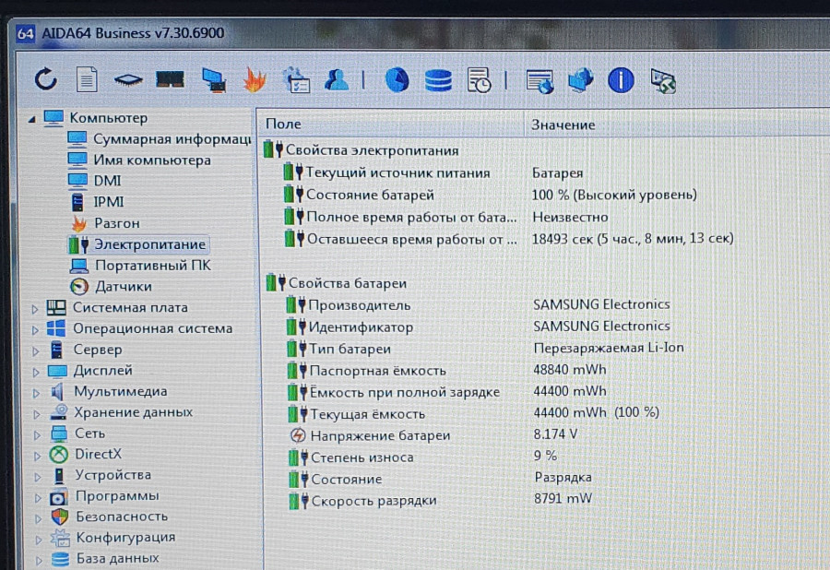Image resolution: width=830 pixels, height=570 pixels.
Task: Click the Перезаряжаемая Li-Ion value
Action: coord(609,348)
